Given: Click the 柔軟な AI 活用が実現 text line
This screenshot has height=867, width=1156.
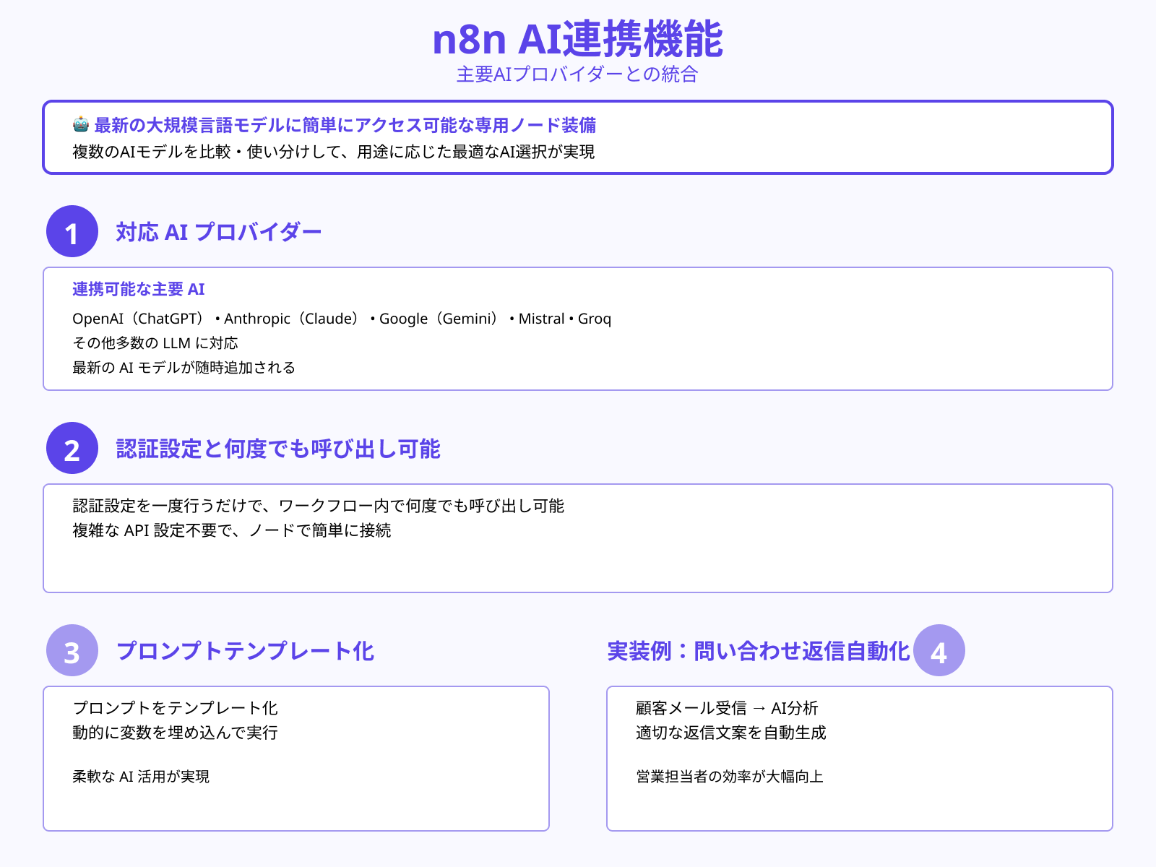Looking at the screenshot, I should 140,777.
